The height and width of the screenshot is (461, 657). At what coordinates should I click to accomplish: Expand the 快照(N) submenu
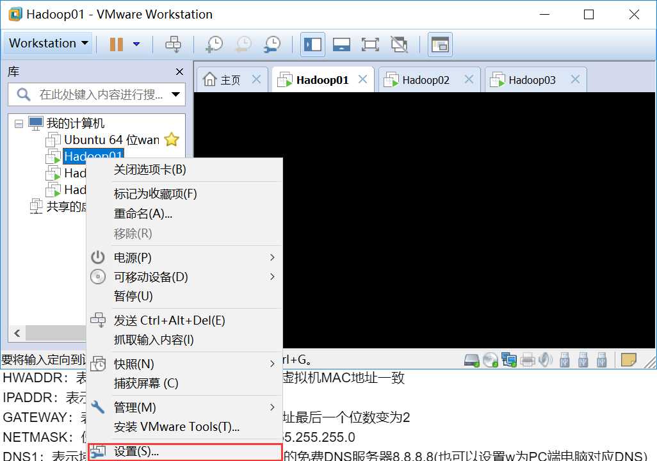coord(184,364)
